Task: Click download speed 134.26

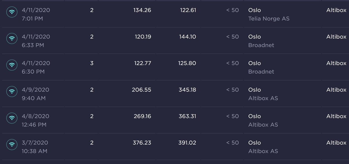Action: (142, 10)
